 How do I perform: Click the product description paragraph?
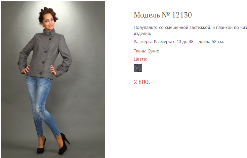point(190,30)
